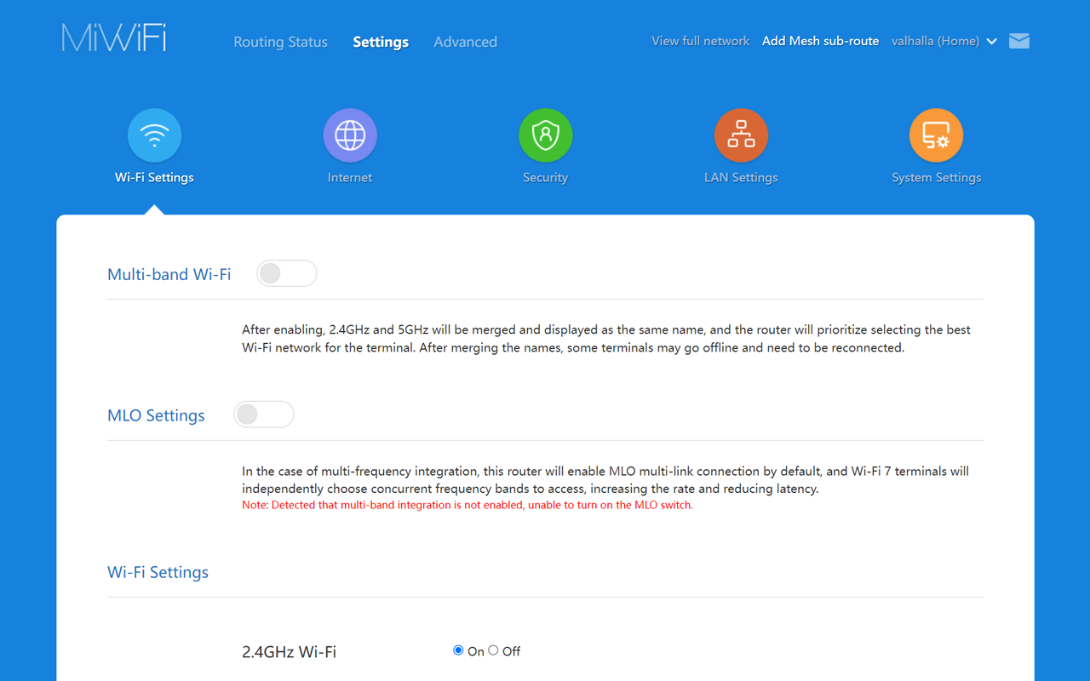Expand the valhalla (Home) account dropdown
This screenshot has height=681, width=1090.
pyautogui.click(x=937, y=40)
